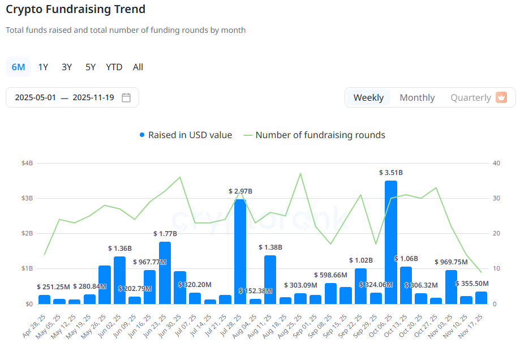The width and height of the screenshot is (520, 347).
Task: Switch to Weekly interval view
Action: tap(368, 97)
